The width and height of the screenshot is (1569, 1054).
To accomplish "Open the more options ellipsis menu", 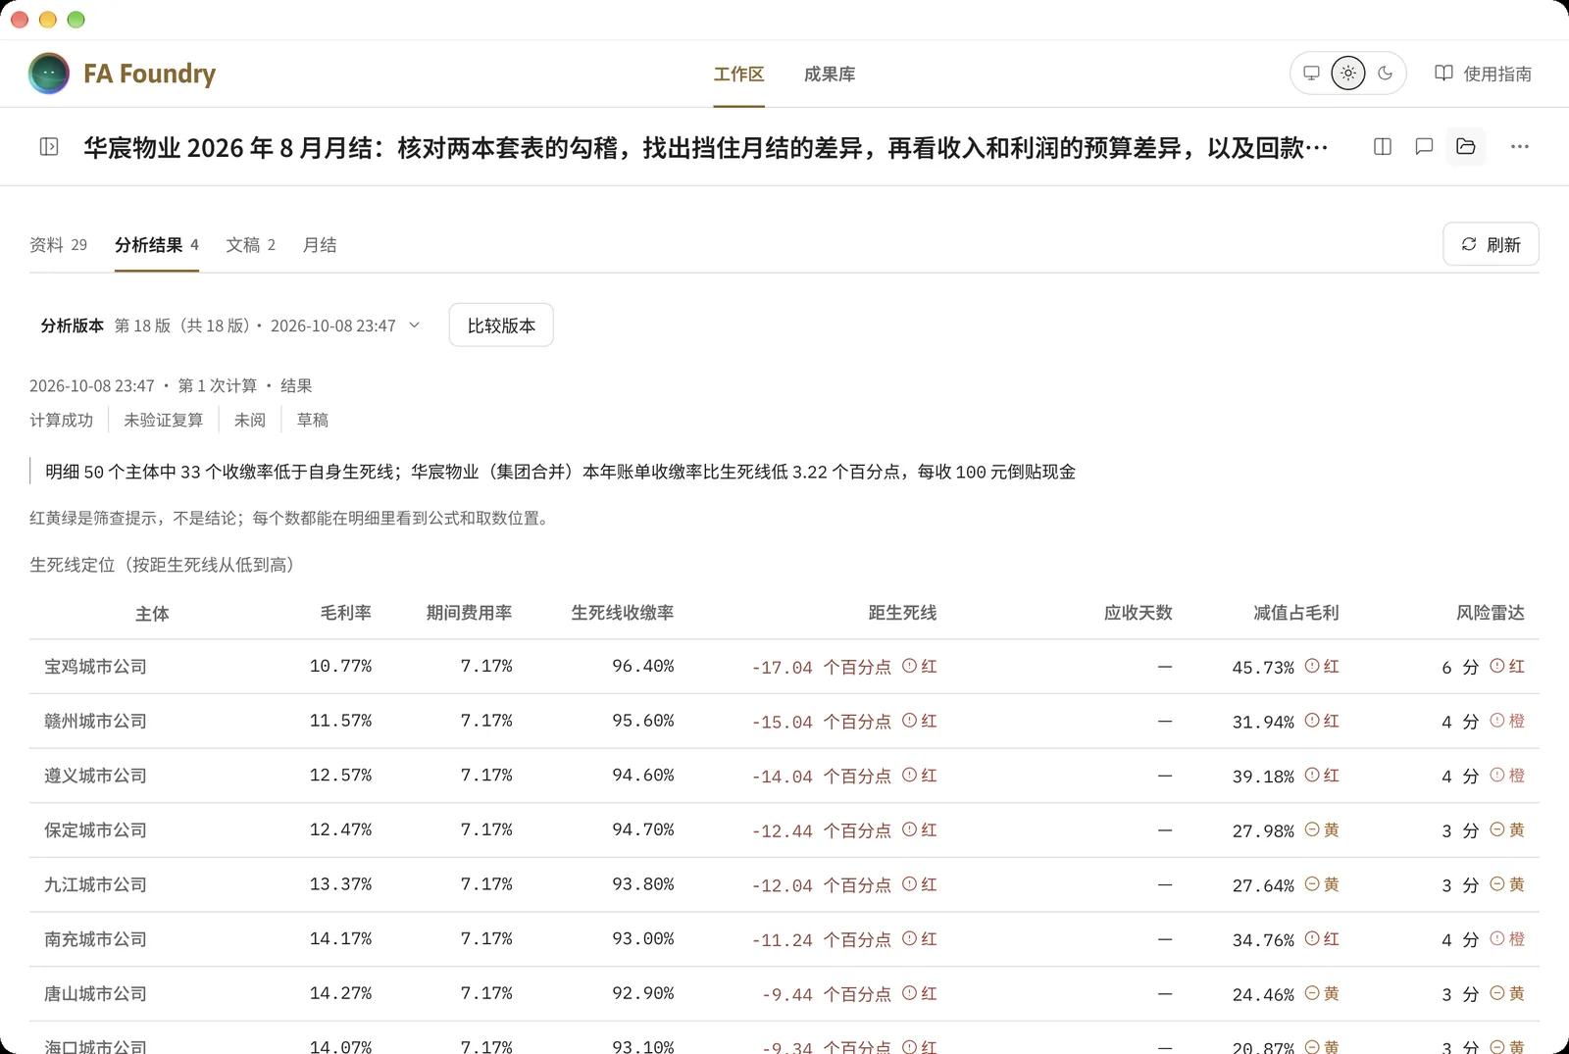I will coord(1520,147).
